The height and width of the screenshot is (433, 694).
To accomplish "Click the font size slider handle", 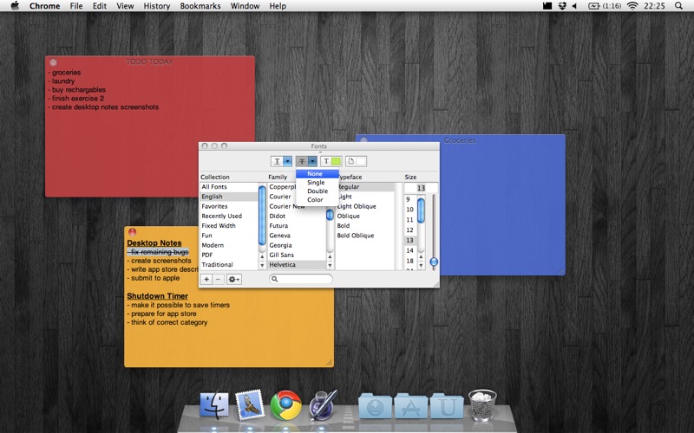I will (x=434, y=262).
